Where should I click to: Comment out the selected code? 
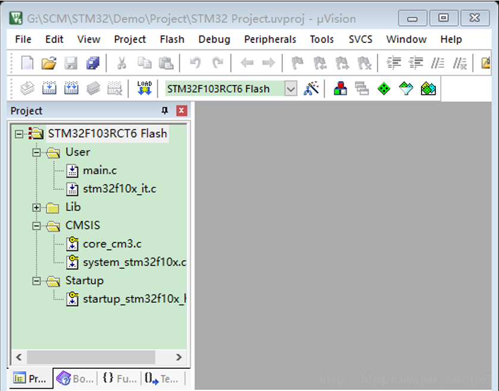point(438,63)
